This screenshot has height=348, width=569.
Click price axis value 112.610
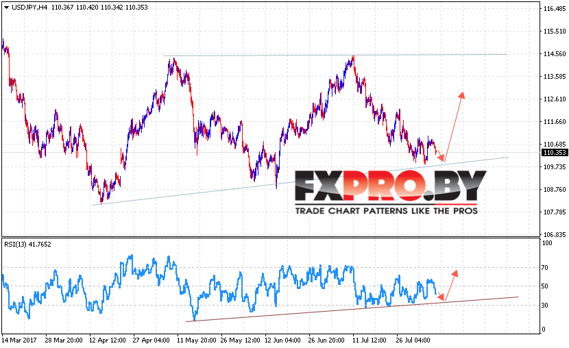(555, 99)
